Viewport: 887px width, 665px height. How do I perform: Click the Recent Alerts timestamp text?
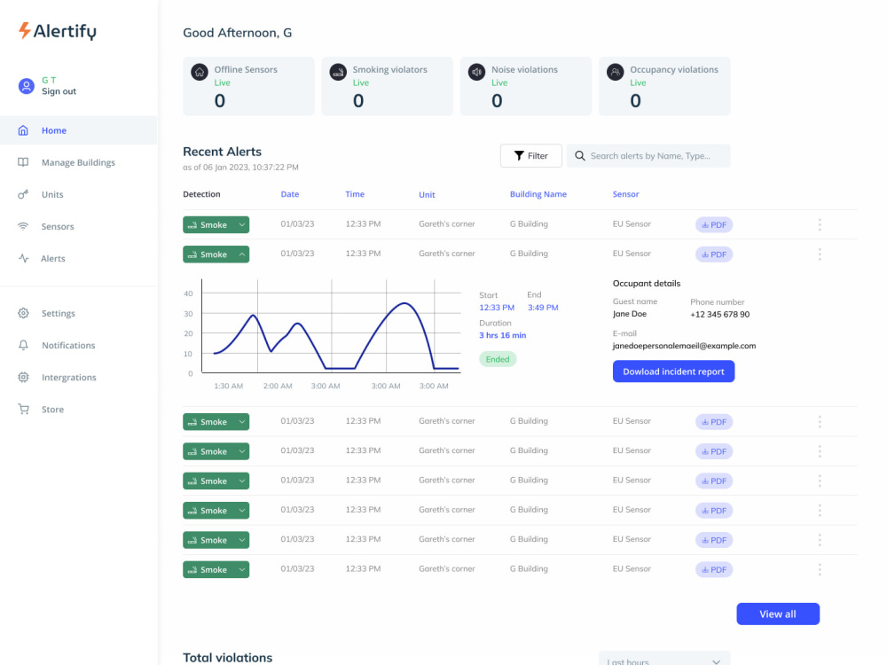240,168
